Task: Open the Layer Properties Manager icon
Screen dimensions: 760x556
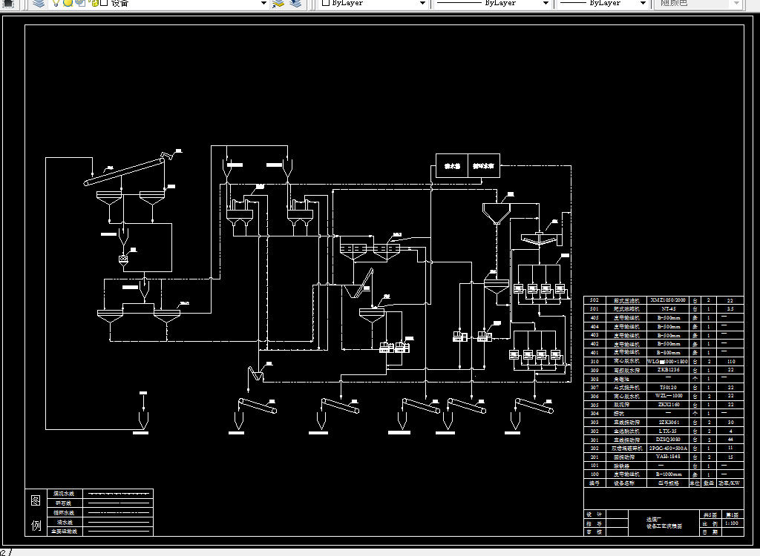Action: 39,3
